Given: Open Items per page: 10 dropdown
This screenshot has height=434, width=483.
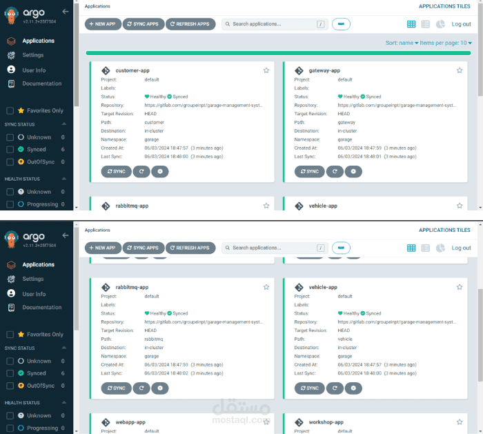Looking at the screenshot, I should click(x=446, y=43).
